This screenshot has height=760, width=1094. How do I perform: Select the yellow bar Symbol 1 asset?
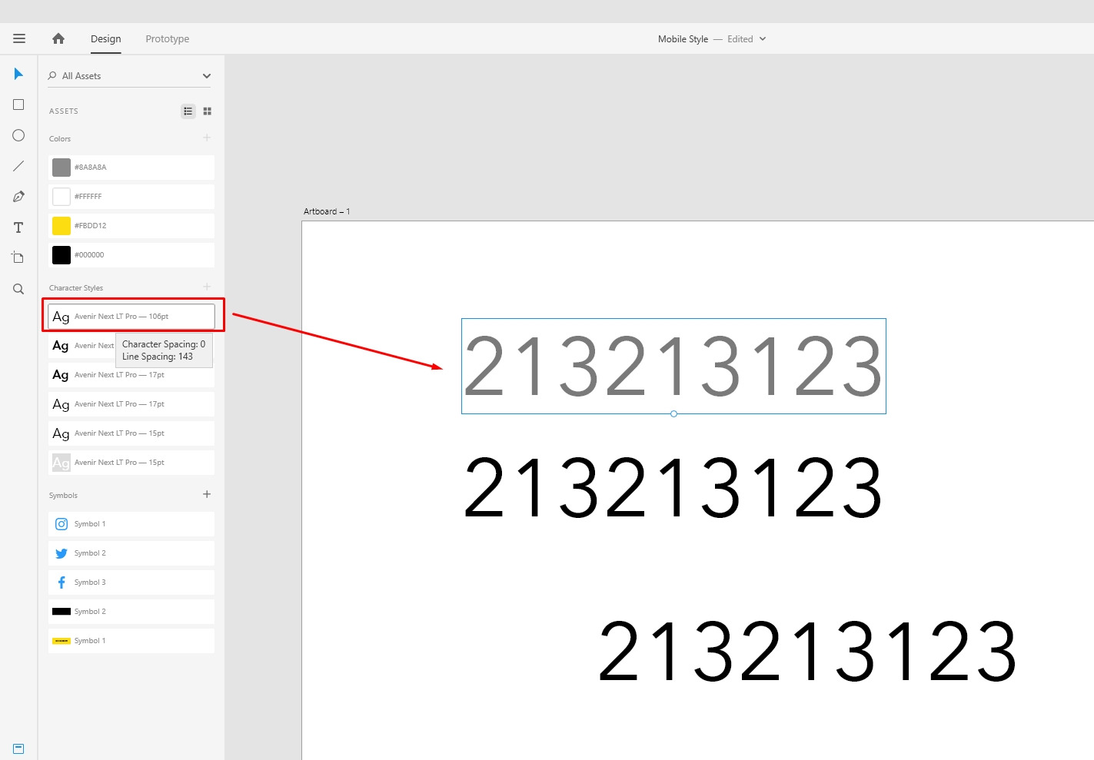click(131, 640)
